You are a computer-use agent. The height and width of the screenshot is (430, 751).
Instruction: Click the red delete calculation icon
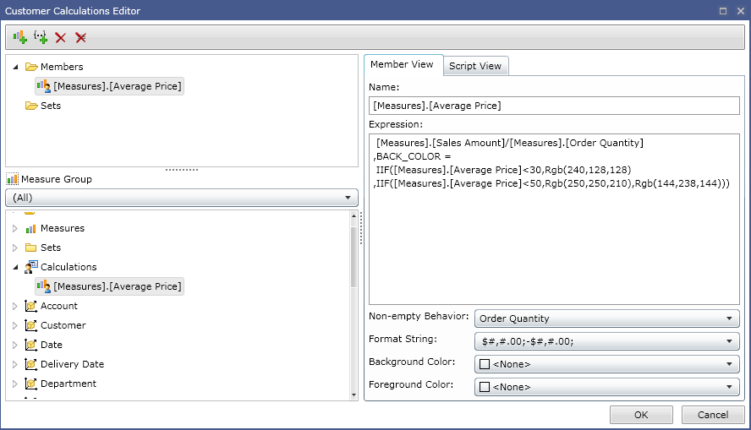pos(60,37)
